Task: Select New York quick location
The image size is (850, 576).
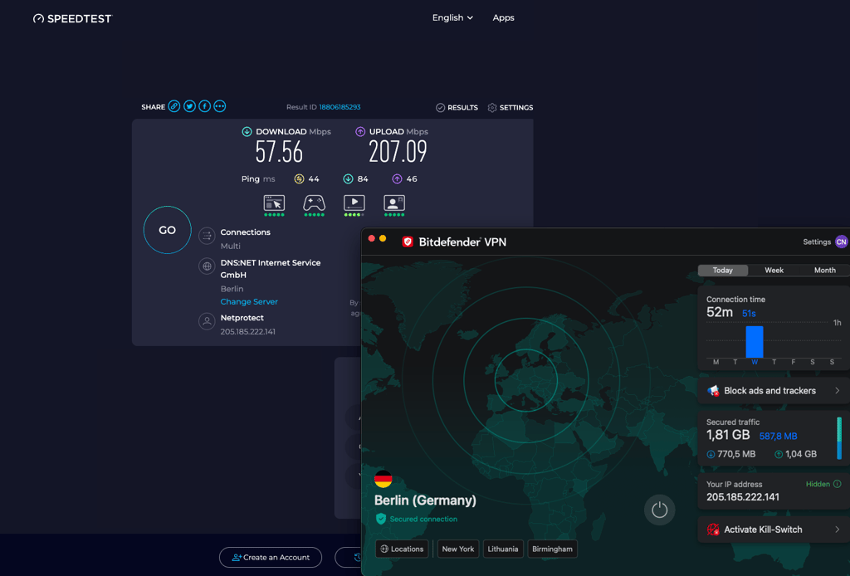Action: tap(458, 549)
